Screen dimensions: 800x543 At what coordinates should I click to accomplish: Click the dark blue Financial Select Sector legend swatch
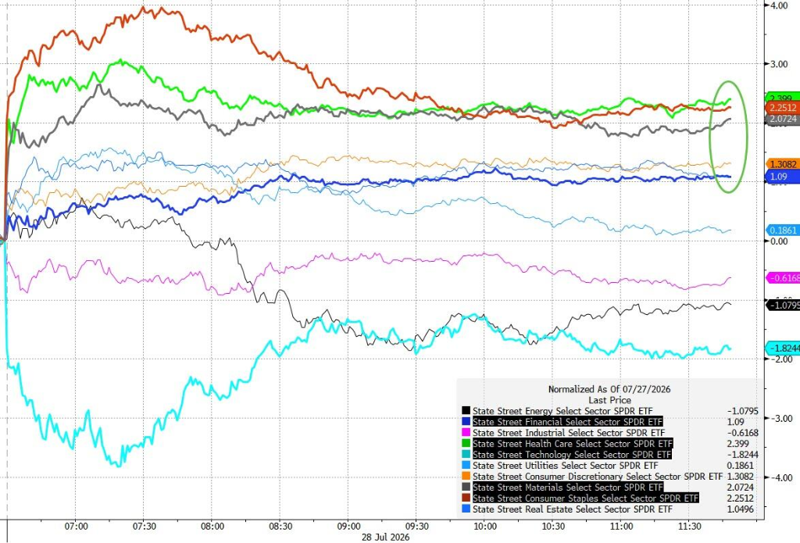tap(466, 422)
